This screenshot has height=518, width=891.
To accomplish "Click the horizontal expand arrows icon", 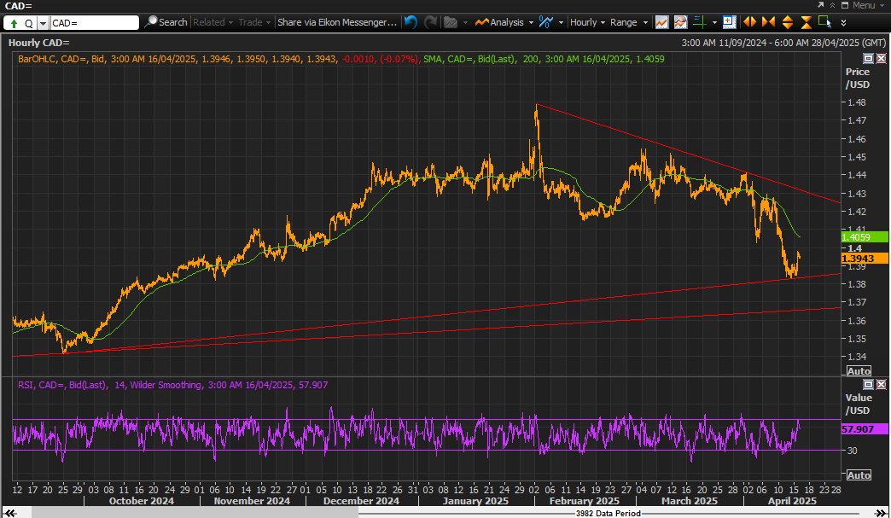I will [x=749, y=22].
